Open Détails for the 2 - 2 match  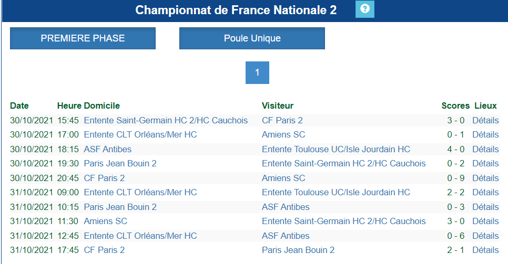pyautogui.click(x=485, y=192)
